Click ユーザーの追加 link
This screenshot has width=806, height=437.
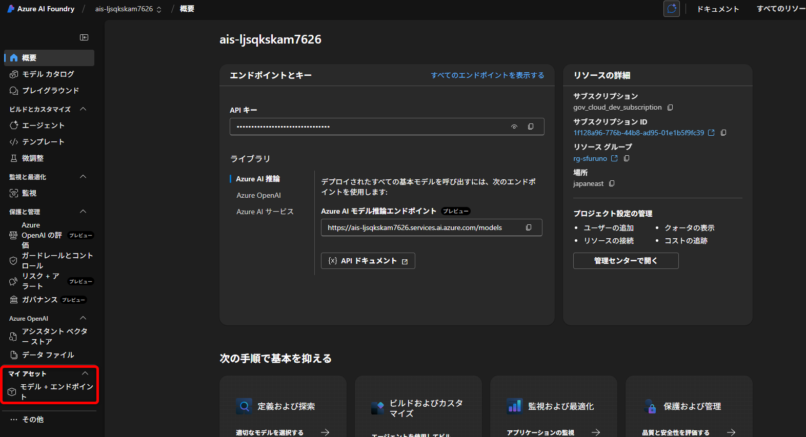pyautogui.click(x=609, y=228)
